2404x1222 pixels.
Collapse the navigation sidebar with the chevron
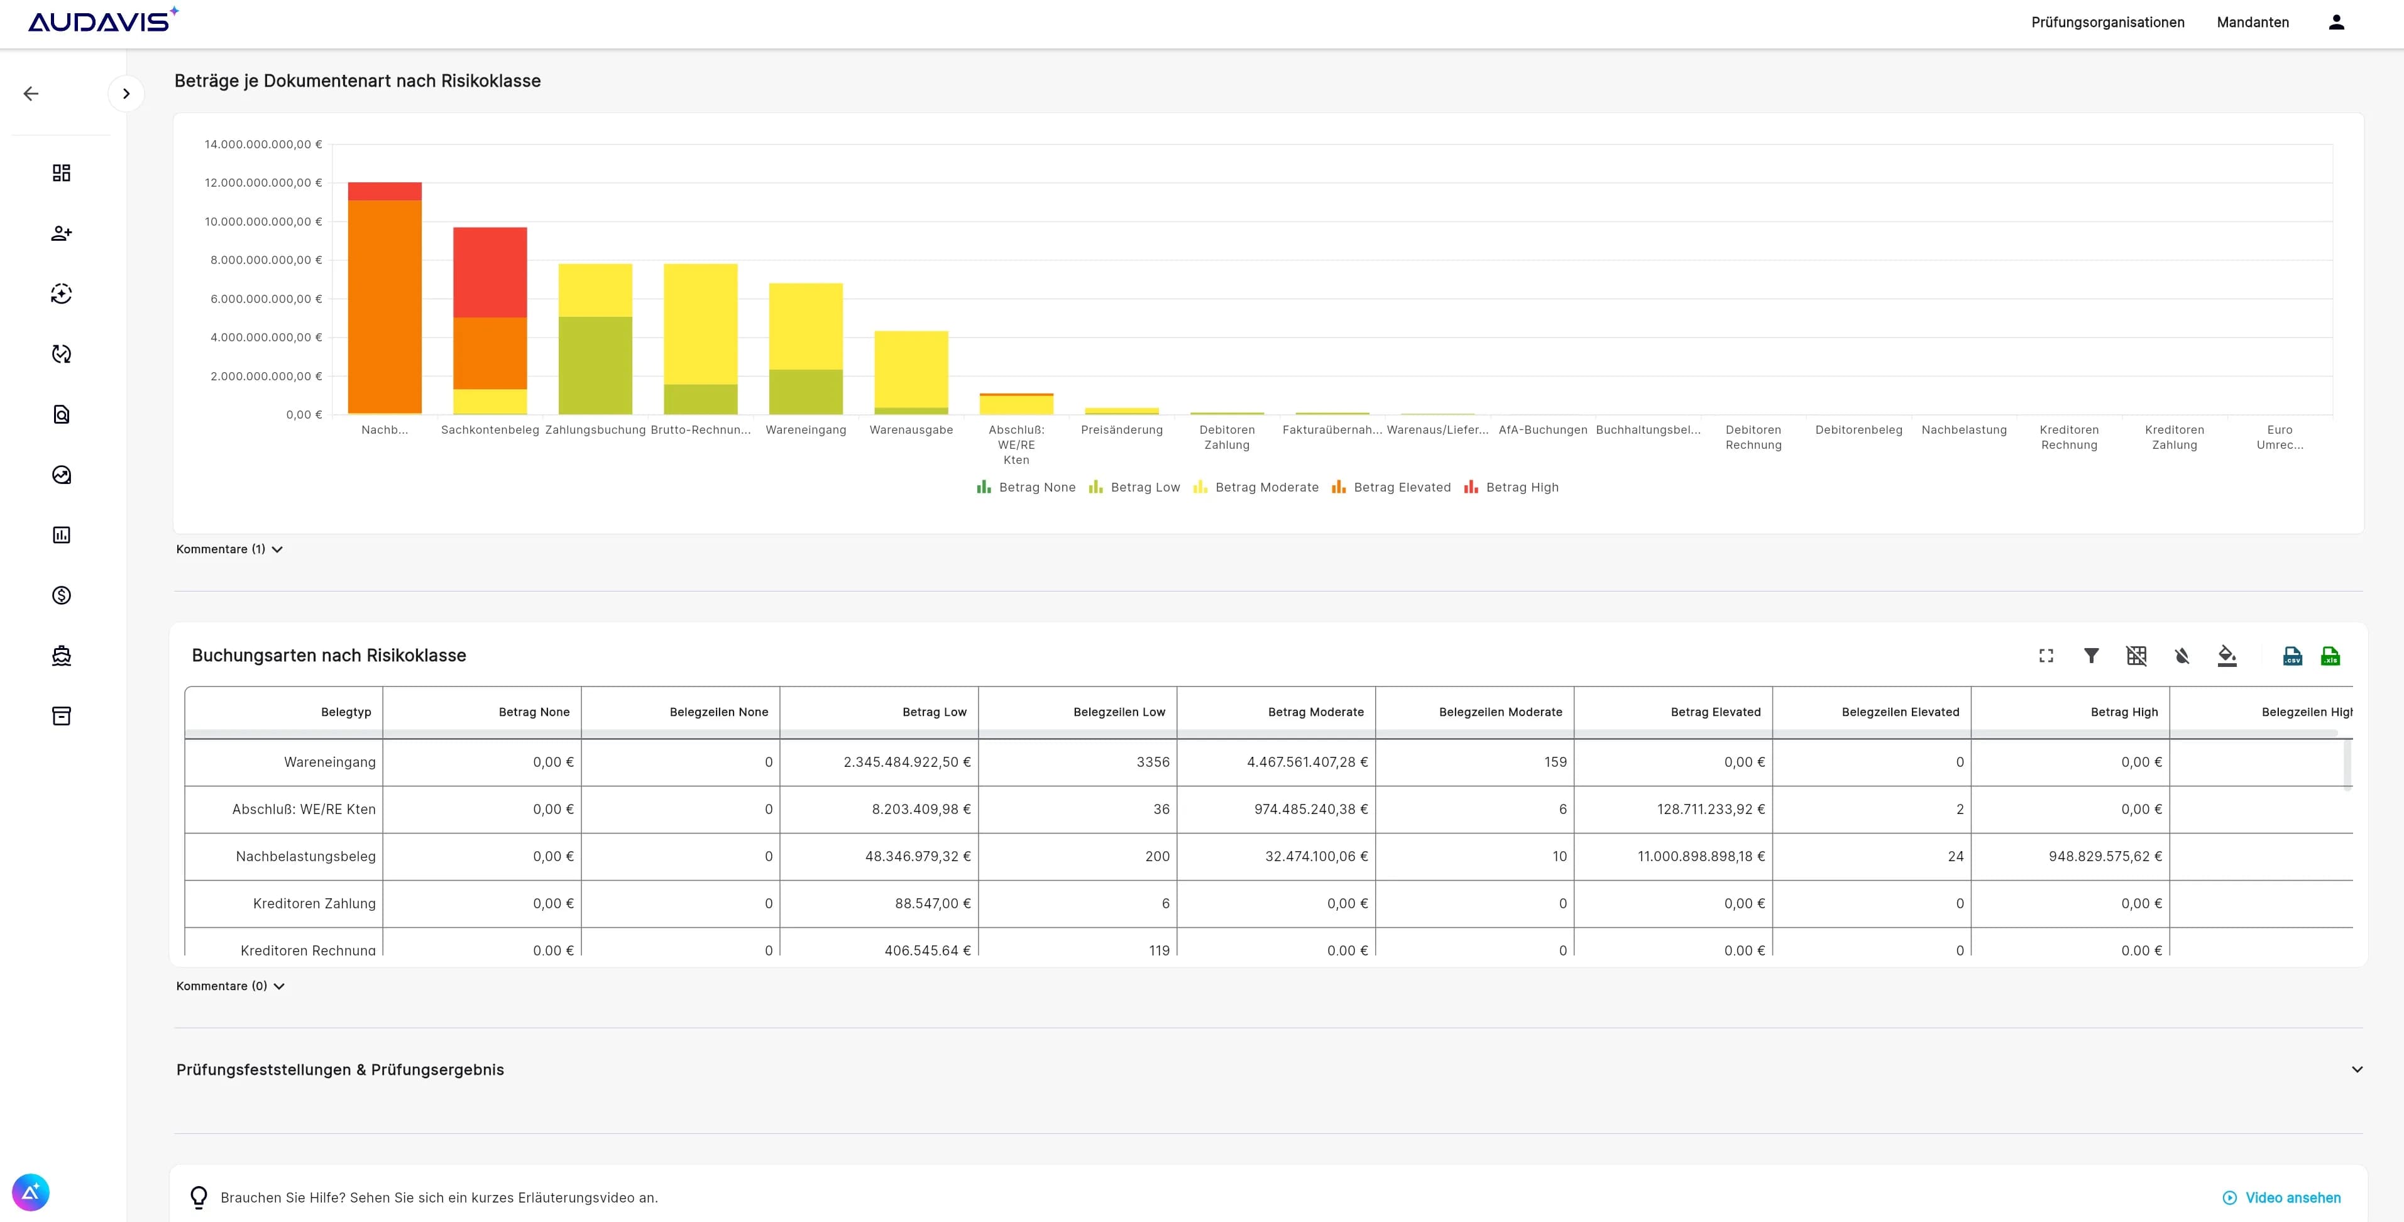[x=127, y=94]
